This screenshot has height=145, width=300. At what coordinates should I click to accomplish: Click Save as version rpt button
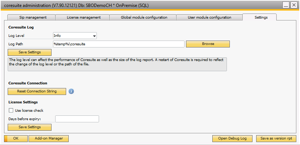pos(276,138)
